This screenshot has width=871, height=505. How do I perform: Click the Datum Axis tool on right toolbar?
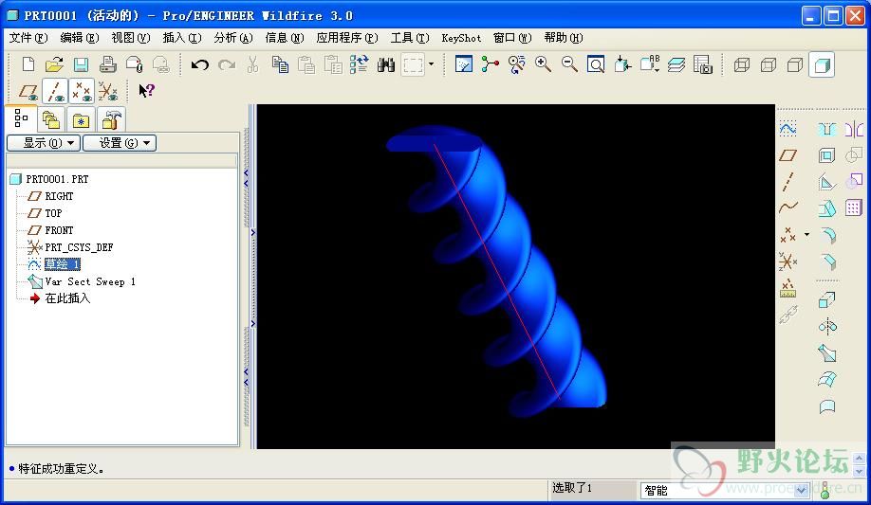pyautogui.click(x=788, y=182)
